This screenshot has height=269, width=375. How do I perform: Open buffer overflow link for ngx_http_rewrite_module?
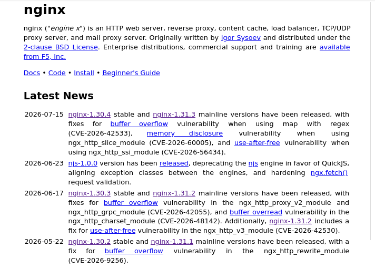(134, 251)
